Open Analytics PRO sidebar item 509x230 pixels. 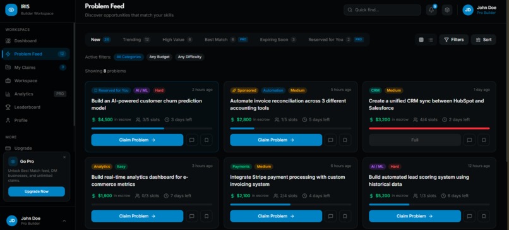(x=36, y=94)
